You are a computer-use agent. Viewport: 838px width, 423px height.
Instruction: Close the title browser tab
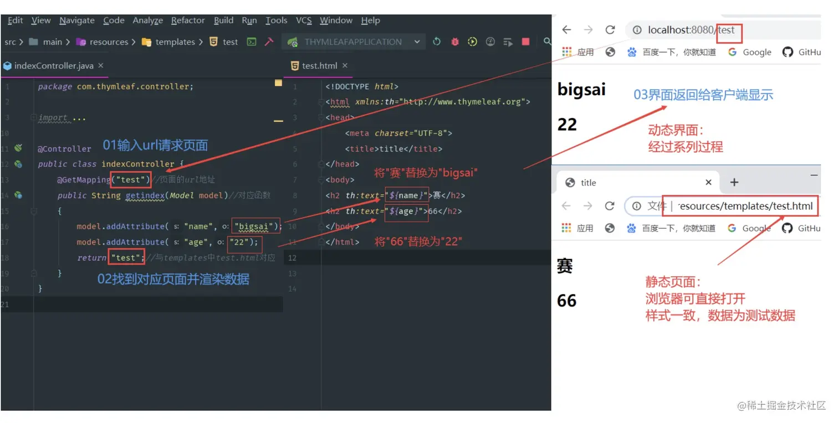pos(708,182)
